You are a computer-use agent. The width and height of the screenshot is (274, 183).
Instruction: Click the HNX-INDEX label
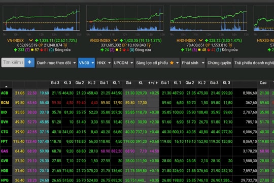pyautogui.click(x=186, y=41)
